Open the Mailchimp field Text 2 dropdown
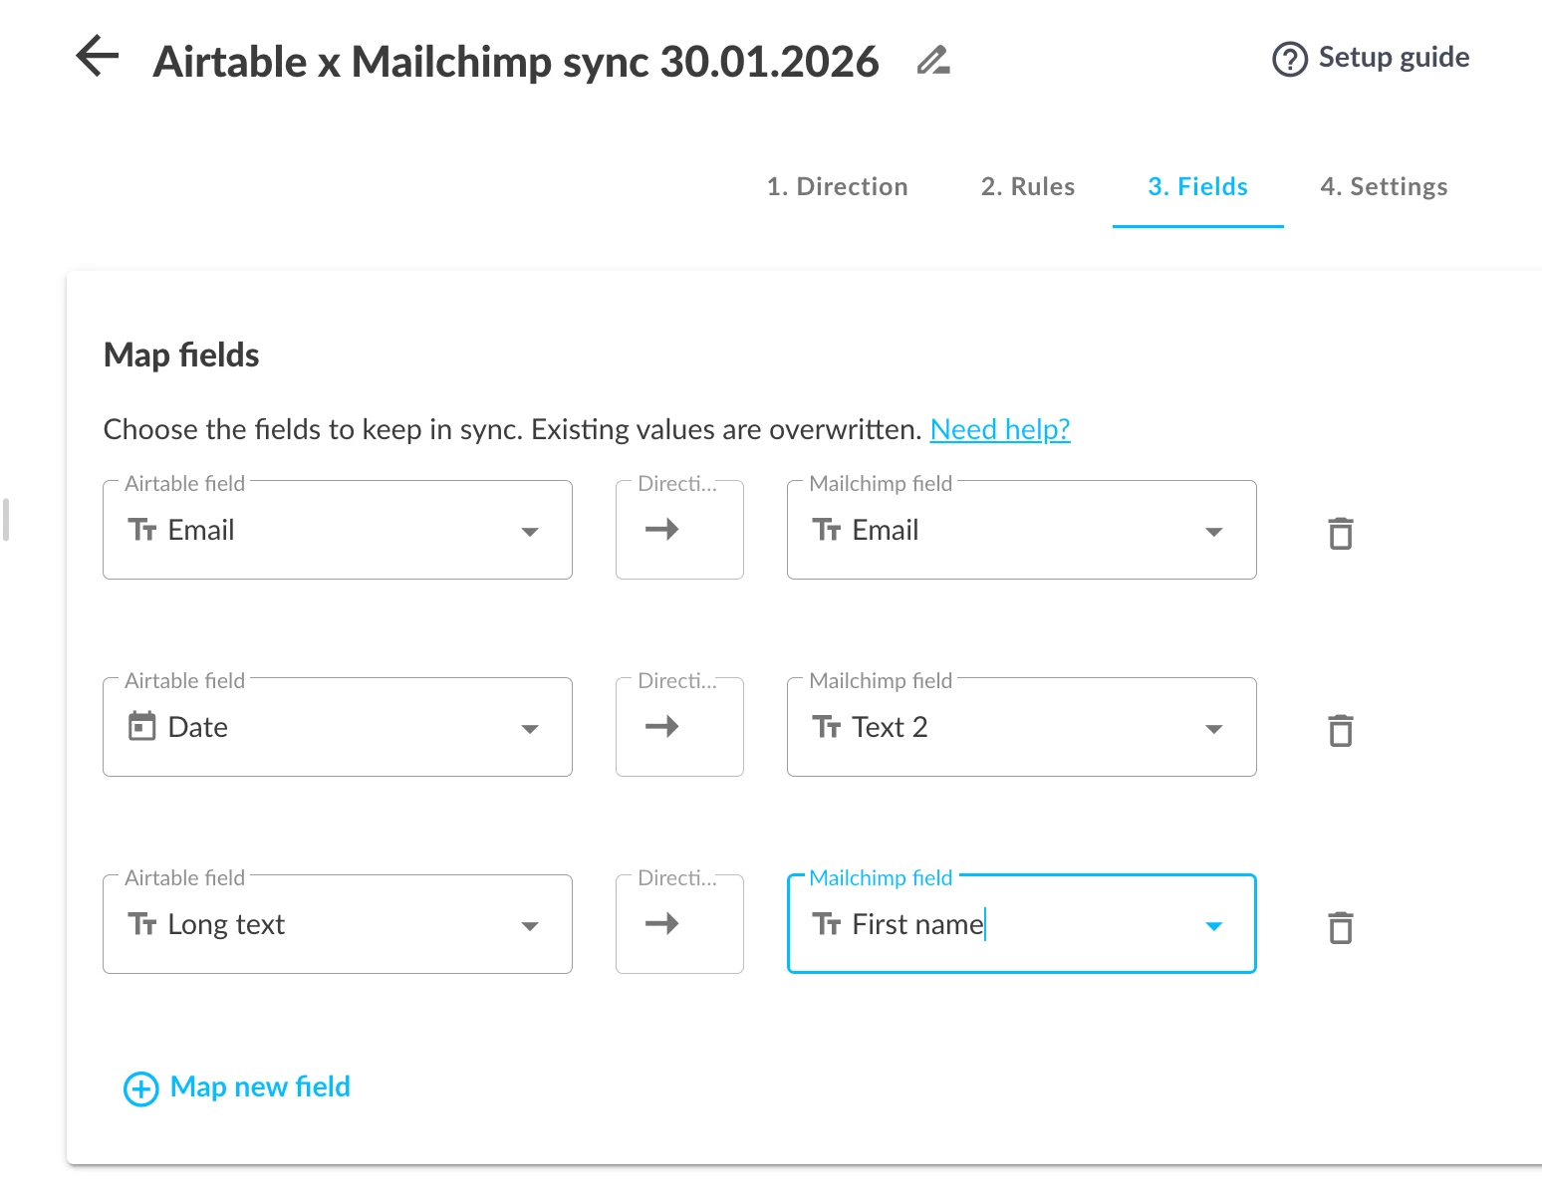The width and height of the screenshot is (1542, 1197). pos(1213,729)
